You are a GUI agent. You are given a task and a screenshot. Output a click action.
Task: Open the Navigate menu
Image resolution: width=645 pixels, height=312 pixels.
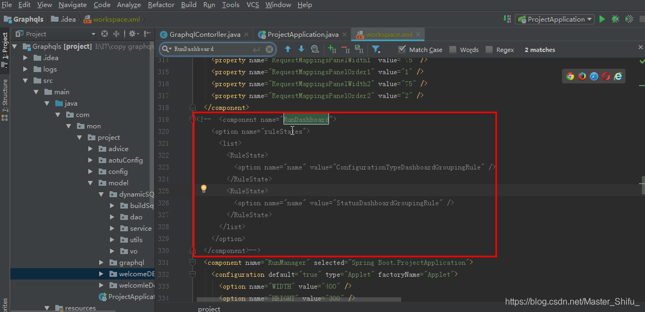pyautogui.click(x=73, y=5)
